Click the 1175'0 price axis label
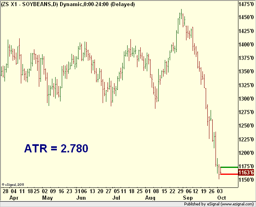256x207 pixels. tap(247, 166)
